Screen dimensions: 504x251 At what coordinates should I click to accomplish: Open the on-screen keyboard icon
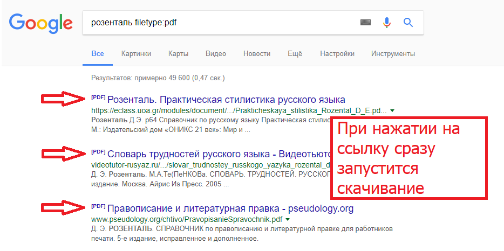coord(365,23)
